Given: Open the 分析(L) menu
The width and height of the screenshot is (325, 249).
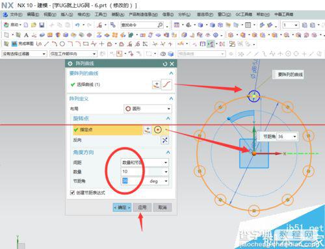Looking at the screenshot, I should pos(184,14).
